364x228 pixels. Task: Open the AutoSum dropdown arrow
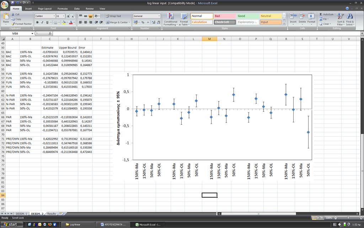335,14
